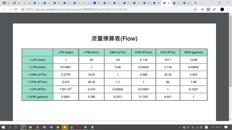Image resolution: width=232 pixels, height=130 pixels.
Task: Switch to the 3B tab
Action: [x=147, y=3]
